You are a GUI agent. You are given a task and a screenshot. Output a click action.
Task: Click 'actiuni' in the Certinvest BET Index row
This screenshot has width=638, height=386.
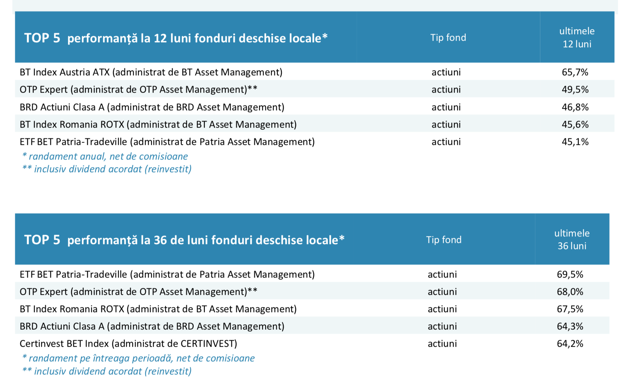click(442, 344)
